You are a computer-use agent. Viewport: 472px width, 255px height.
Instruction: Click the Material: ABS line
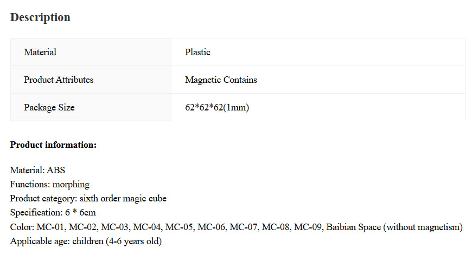(x=37, y=171)
